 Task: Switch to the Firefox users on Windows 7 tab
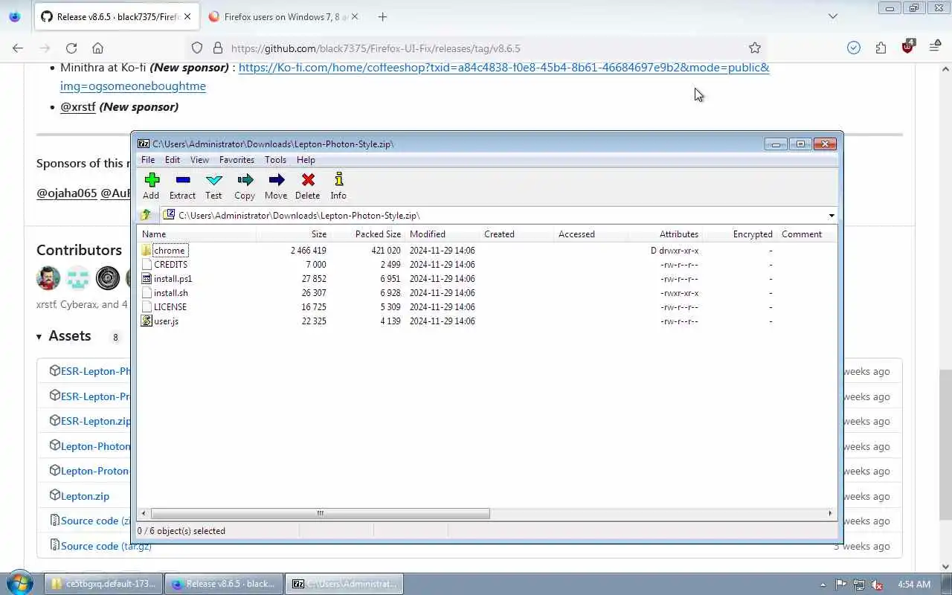pyautogui.click(x=283, y=16)
